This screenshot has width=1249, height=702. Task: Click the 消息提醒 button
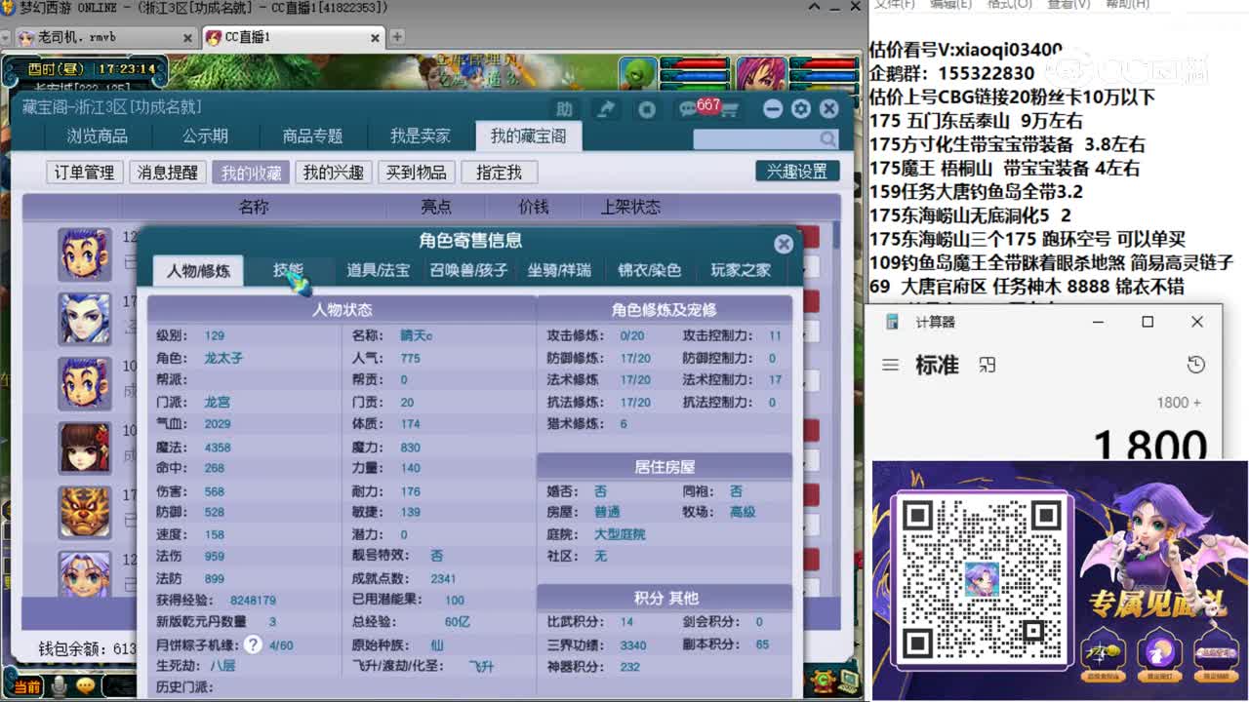click(167, 173)
